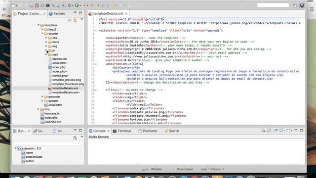The height and width of the screenshot is (178, 316).
Task: Expand the protostar folder
Action: [42, 97]
